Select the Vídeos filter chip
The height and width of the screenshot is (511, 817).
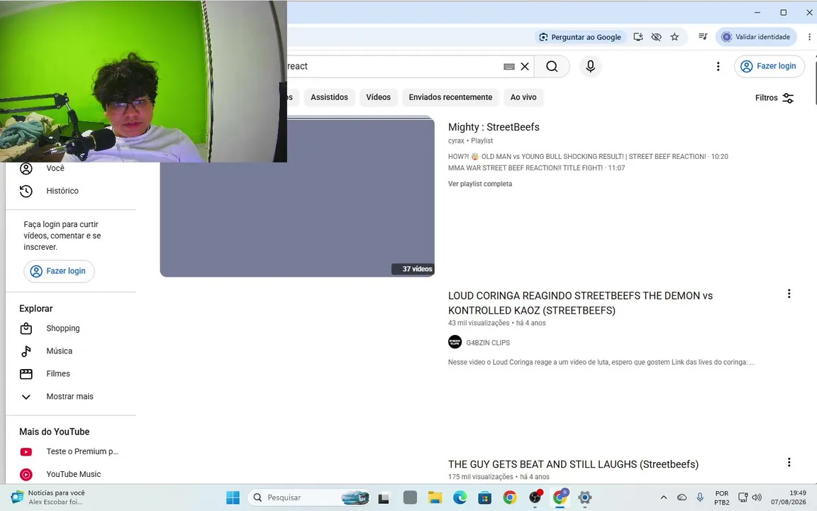[x=378, y=97]
